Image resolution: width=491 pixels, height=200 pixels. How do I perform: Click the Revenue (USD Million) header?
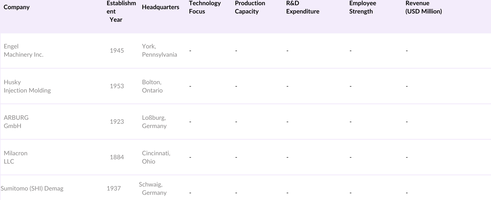(x=423, y=7)
